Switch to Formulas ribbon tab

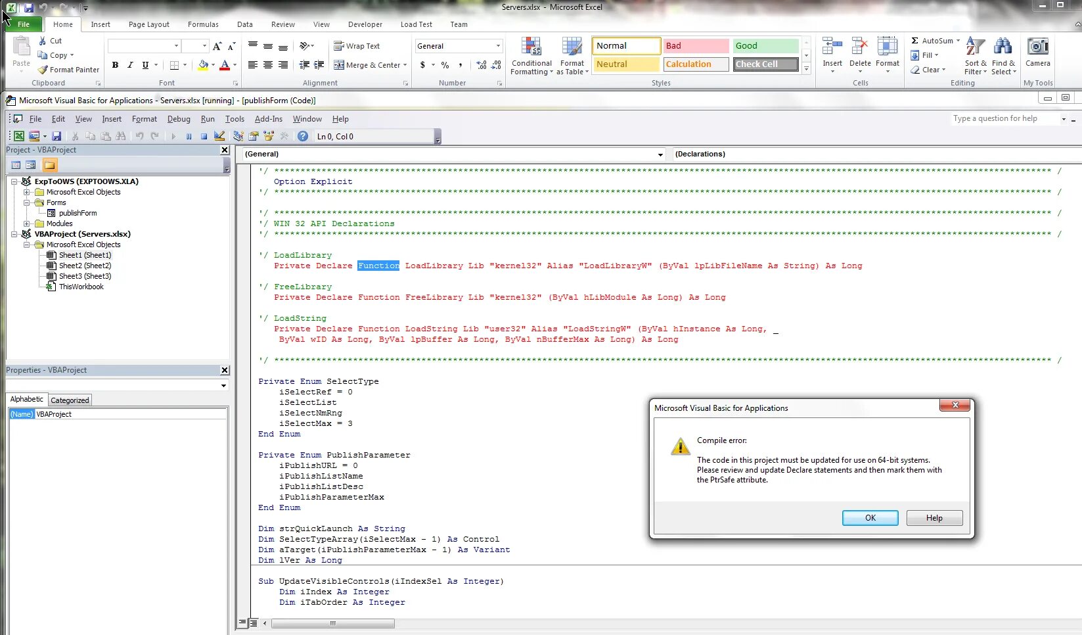pyautogui.click(x=203, y=24)
